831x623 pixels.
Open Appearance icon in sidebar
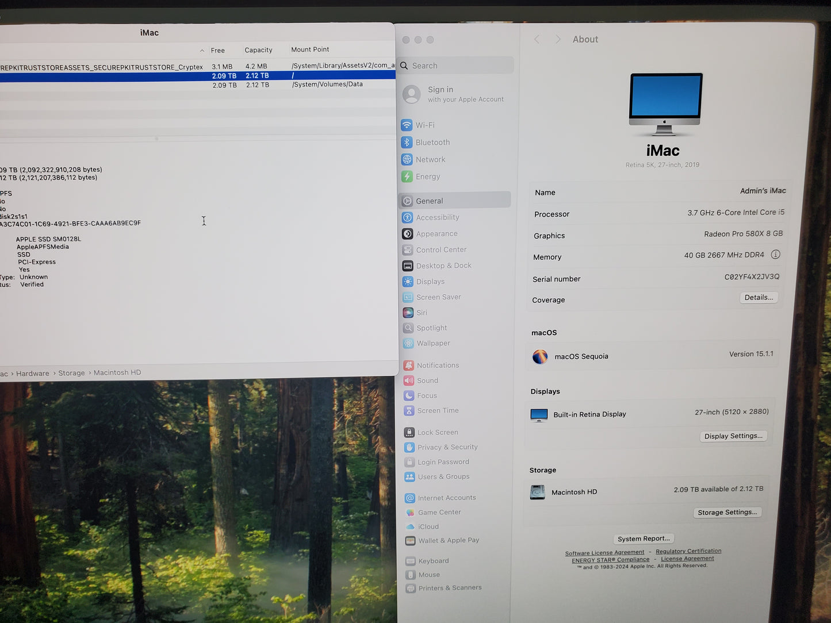pyautogui.click(x=407, y=234)
